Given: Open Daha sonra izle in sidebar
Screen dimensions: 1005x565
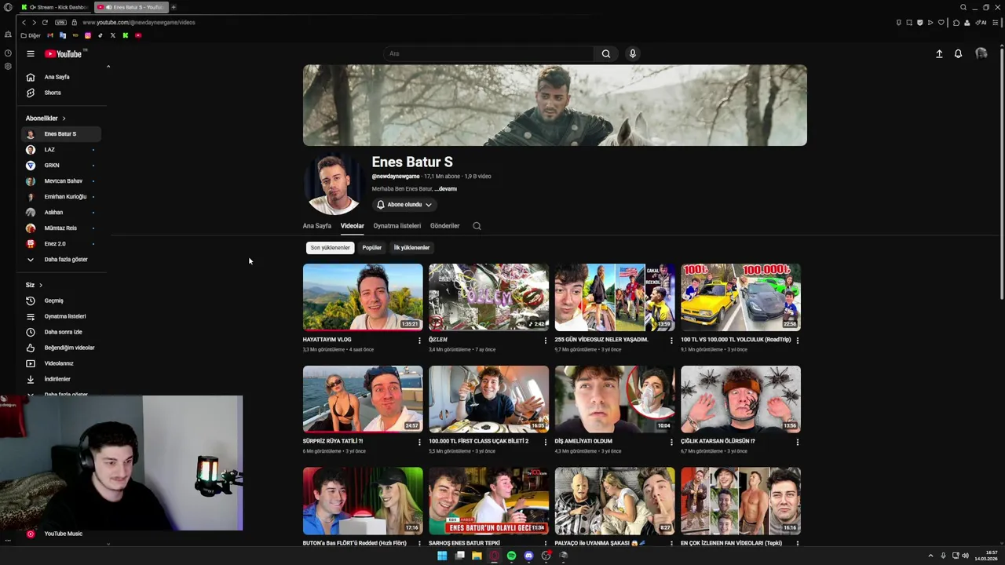Looking at the screenshot, I should [x=62, y=332].
